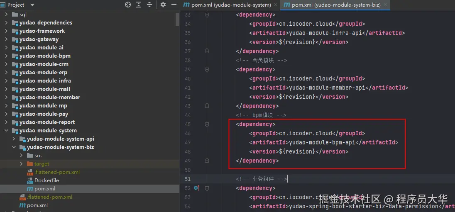Expand the yudao-gateway module

tap(6, 39)
